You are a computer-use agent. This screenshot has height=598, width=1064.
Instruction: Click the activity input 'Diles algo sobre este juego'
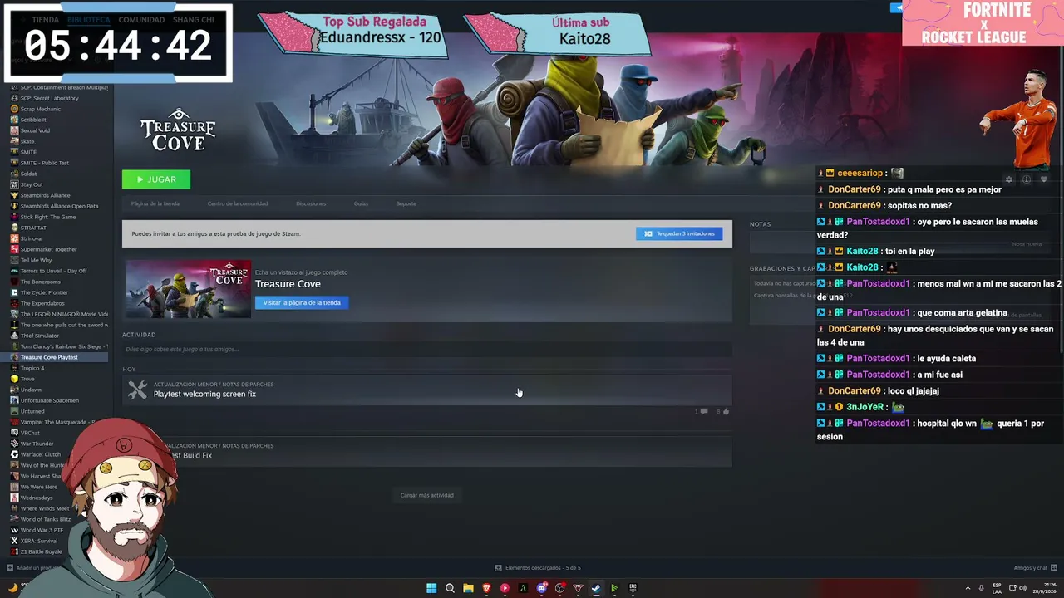(427, 350)
